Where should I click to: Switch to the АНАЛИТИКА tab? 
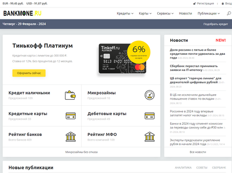pos(183,167)
